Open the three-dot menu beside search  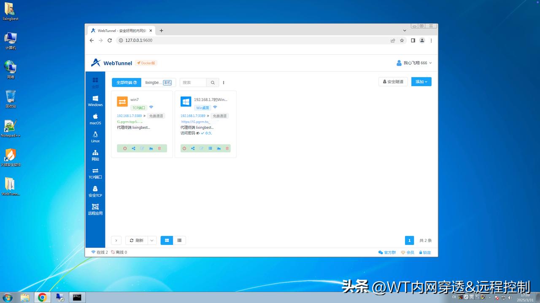[224, 82]
